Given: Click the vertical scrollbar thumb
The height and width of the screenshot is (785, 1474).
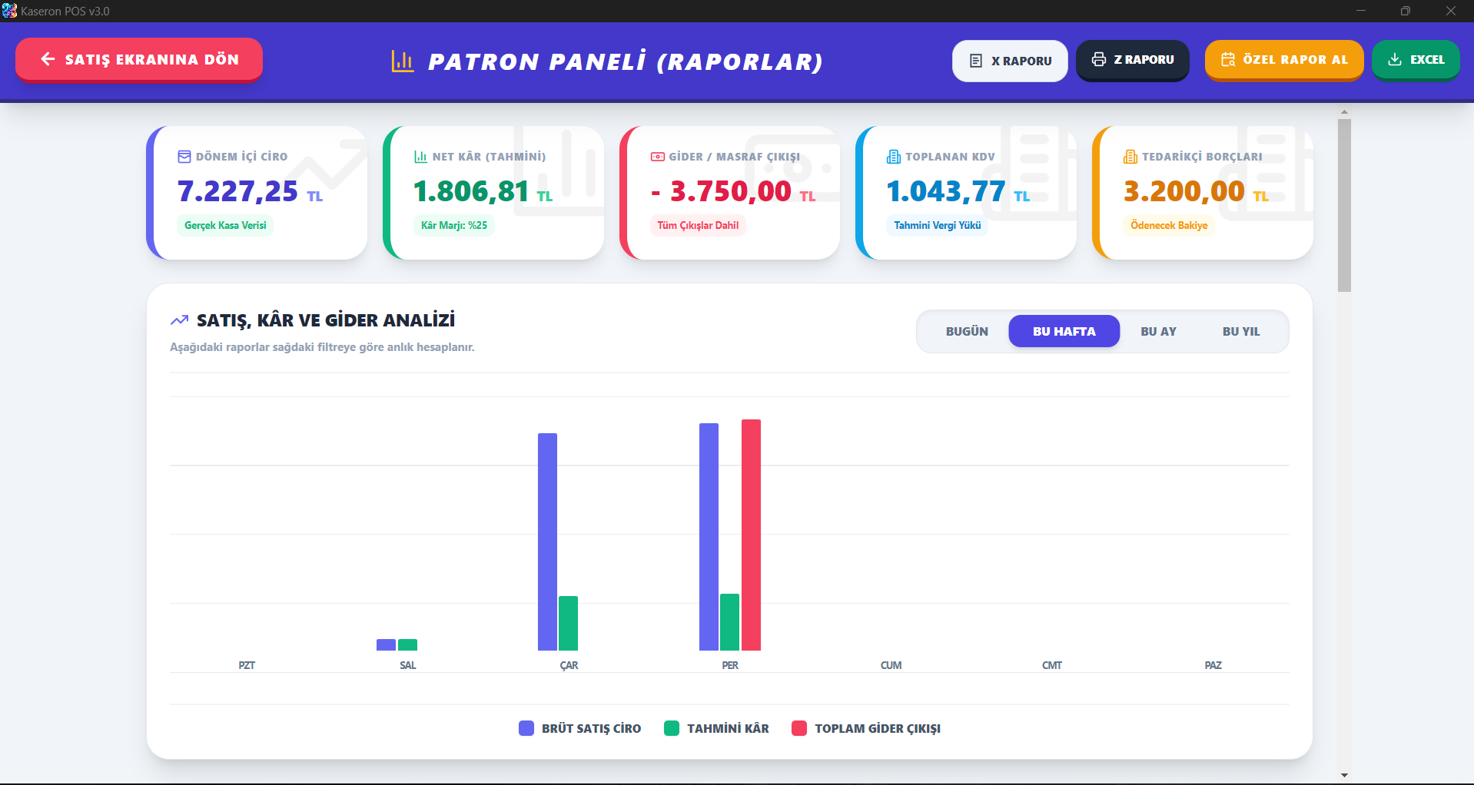Looking at the screenshot, I should [x=1343, y=204].
